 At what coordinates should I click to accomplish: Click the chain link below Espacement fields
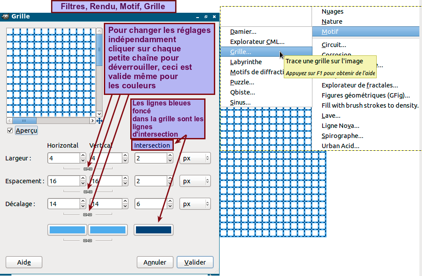[88, 192]
